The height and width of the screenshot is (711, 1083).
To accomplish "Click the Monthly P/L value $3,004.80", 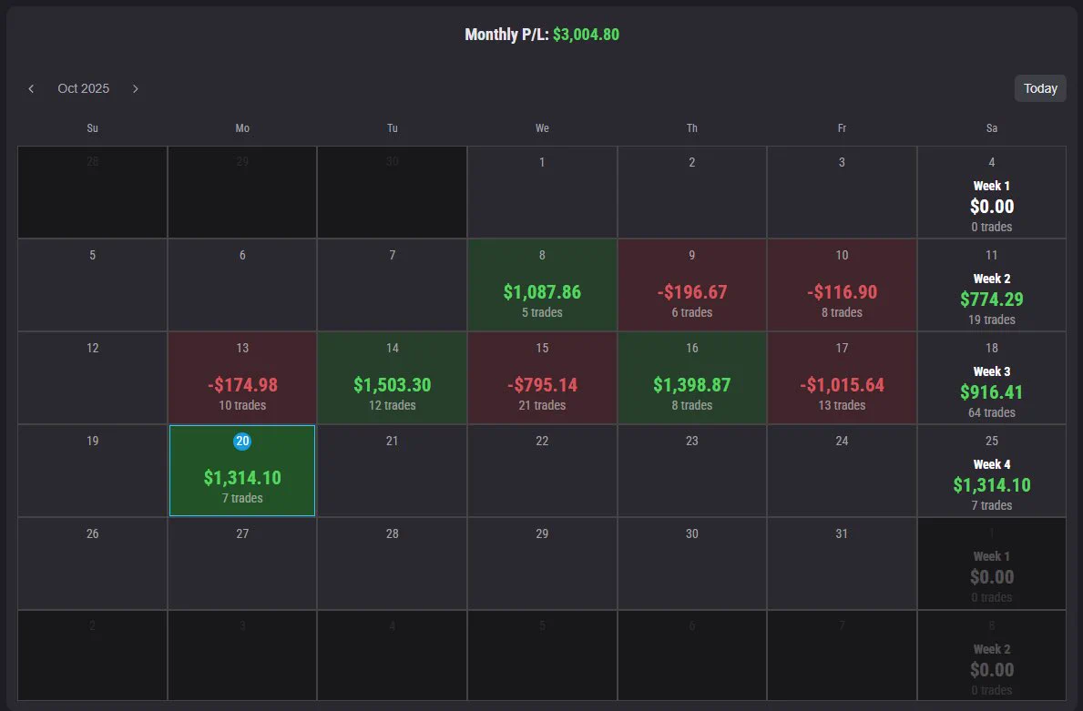I will pos(586,35).
